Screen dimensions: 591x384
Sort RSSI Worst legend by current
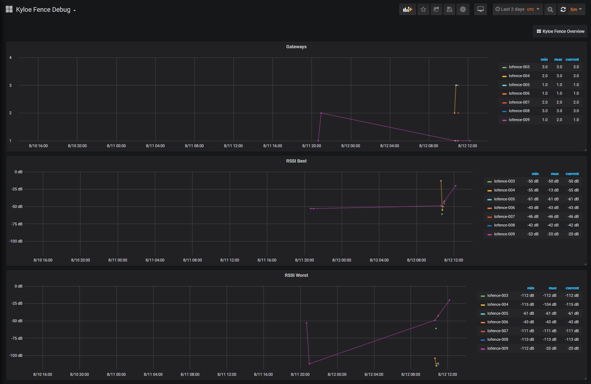[x=572, y=288]
